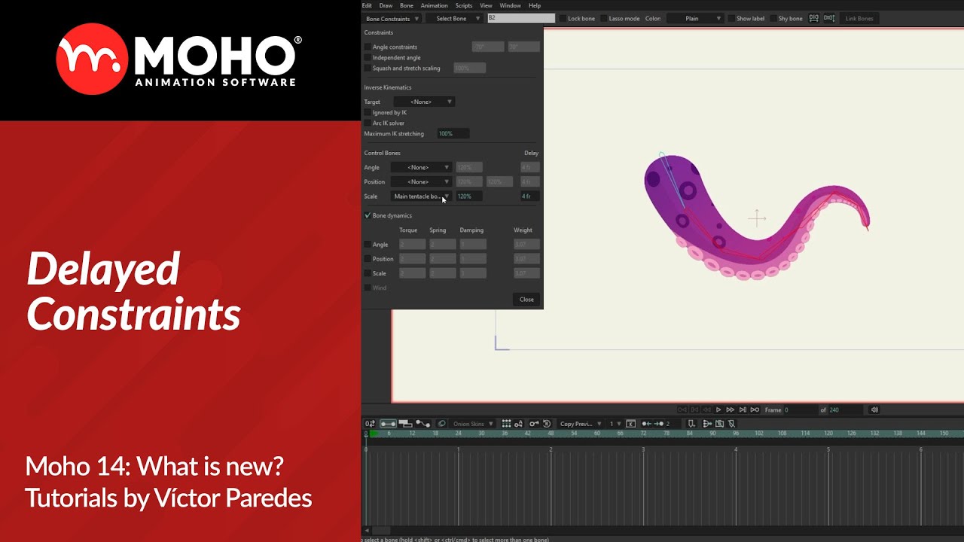Click the first bone link icon in toolbar
Viewport: 964px width, 542px height.
point(813,18)
